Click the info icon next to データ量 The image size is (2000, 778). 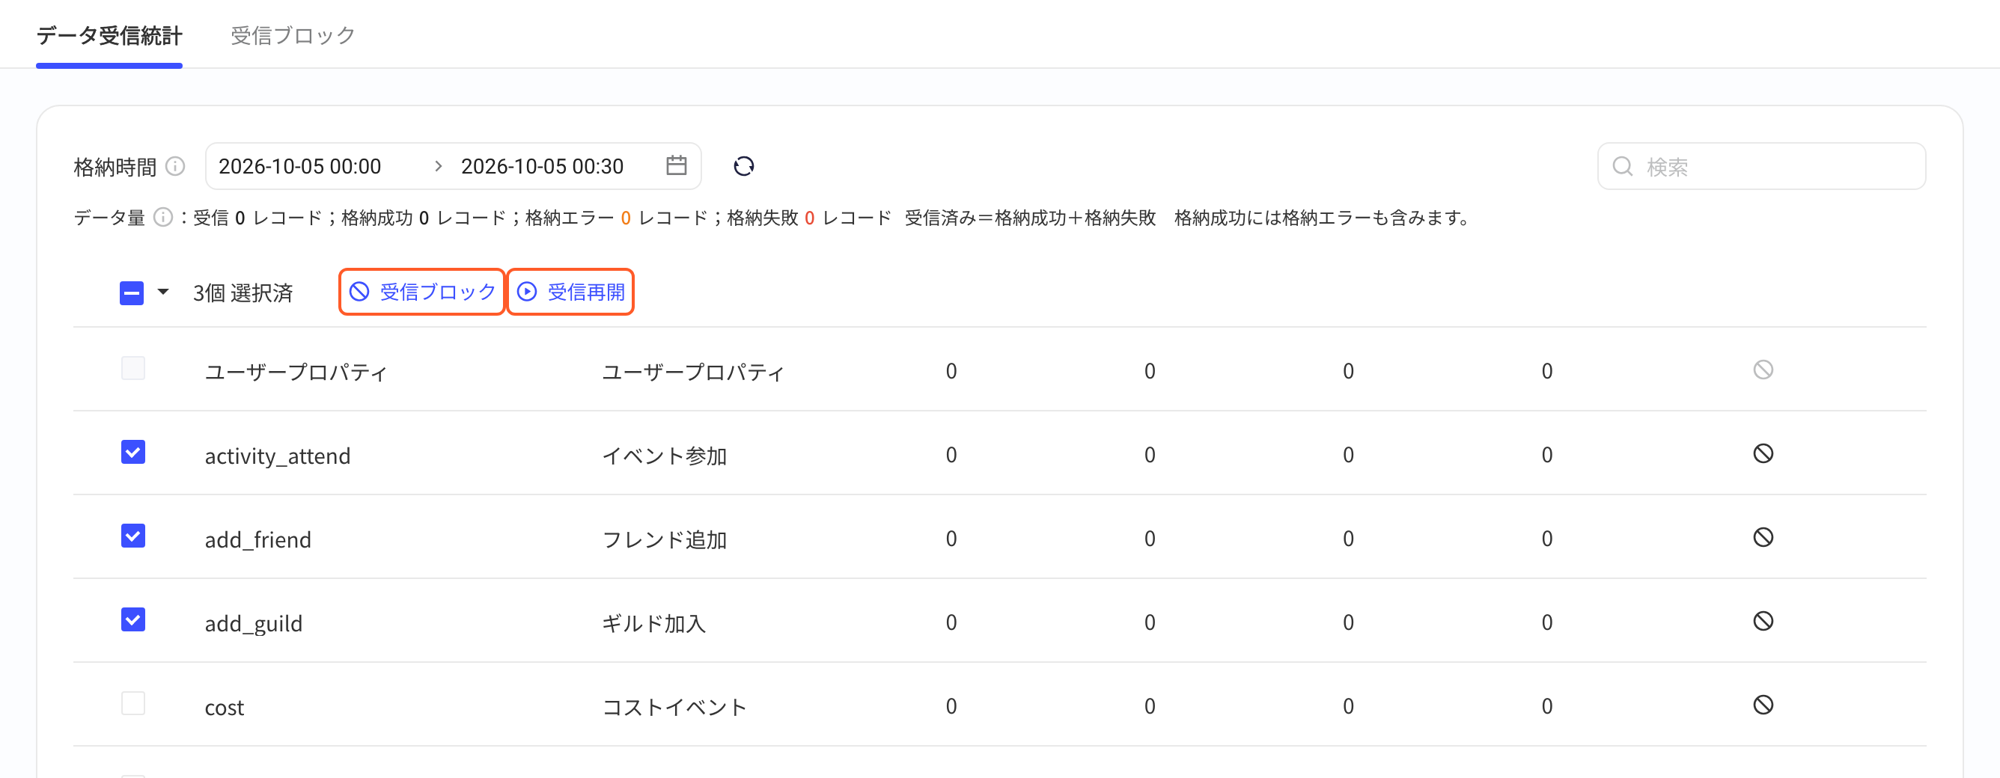[163, 217]
